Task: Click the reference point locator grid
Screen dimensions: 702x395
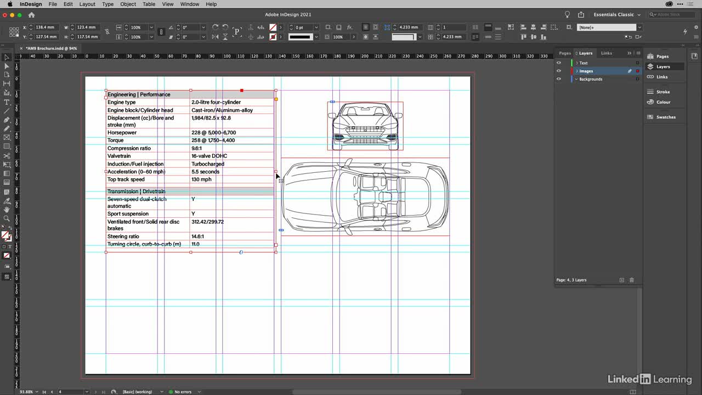Action: 14,32
